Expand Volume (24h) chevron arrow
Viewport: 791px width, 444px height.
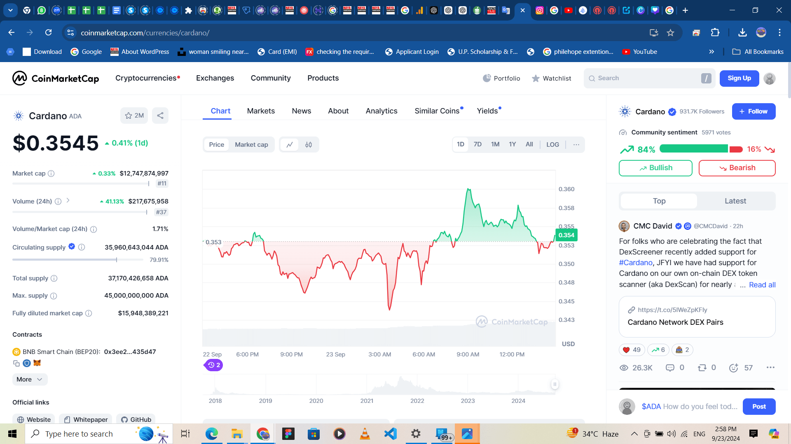click(x=68, y=201)
